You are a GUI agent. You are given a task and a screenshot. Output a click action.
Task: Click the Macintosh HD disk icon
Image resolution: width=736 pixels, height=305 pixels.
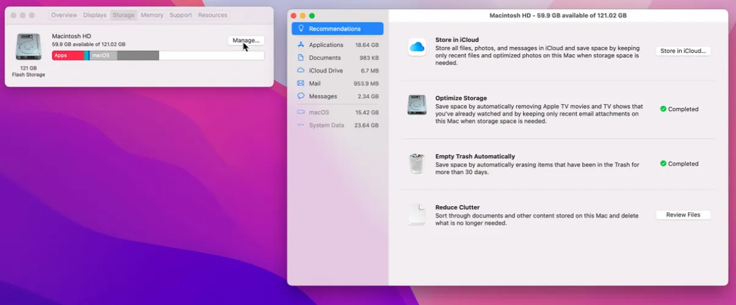(28, 47)
